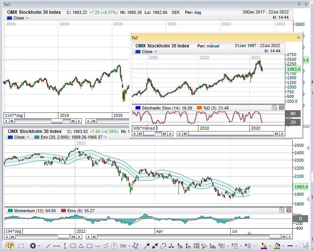Open Momentum indicator wrench settings
The width and height of the screenshot is (313, 251).
282,210
